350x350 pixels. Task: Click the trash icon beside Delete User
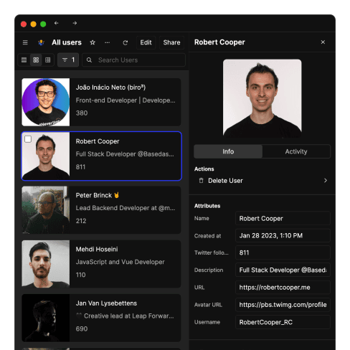pyautogui.click(x=201, y=181)
